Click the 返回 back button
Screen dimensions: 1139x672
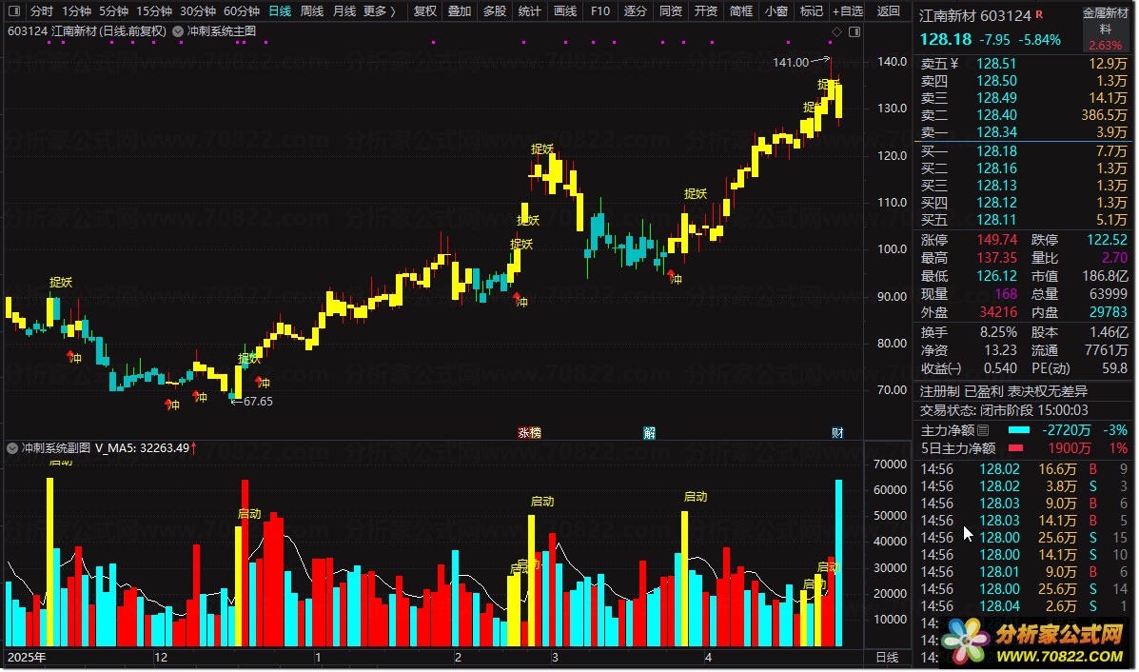click(x=888, y=11)
